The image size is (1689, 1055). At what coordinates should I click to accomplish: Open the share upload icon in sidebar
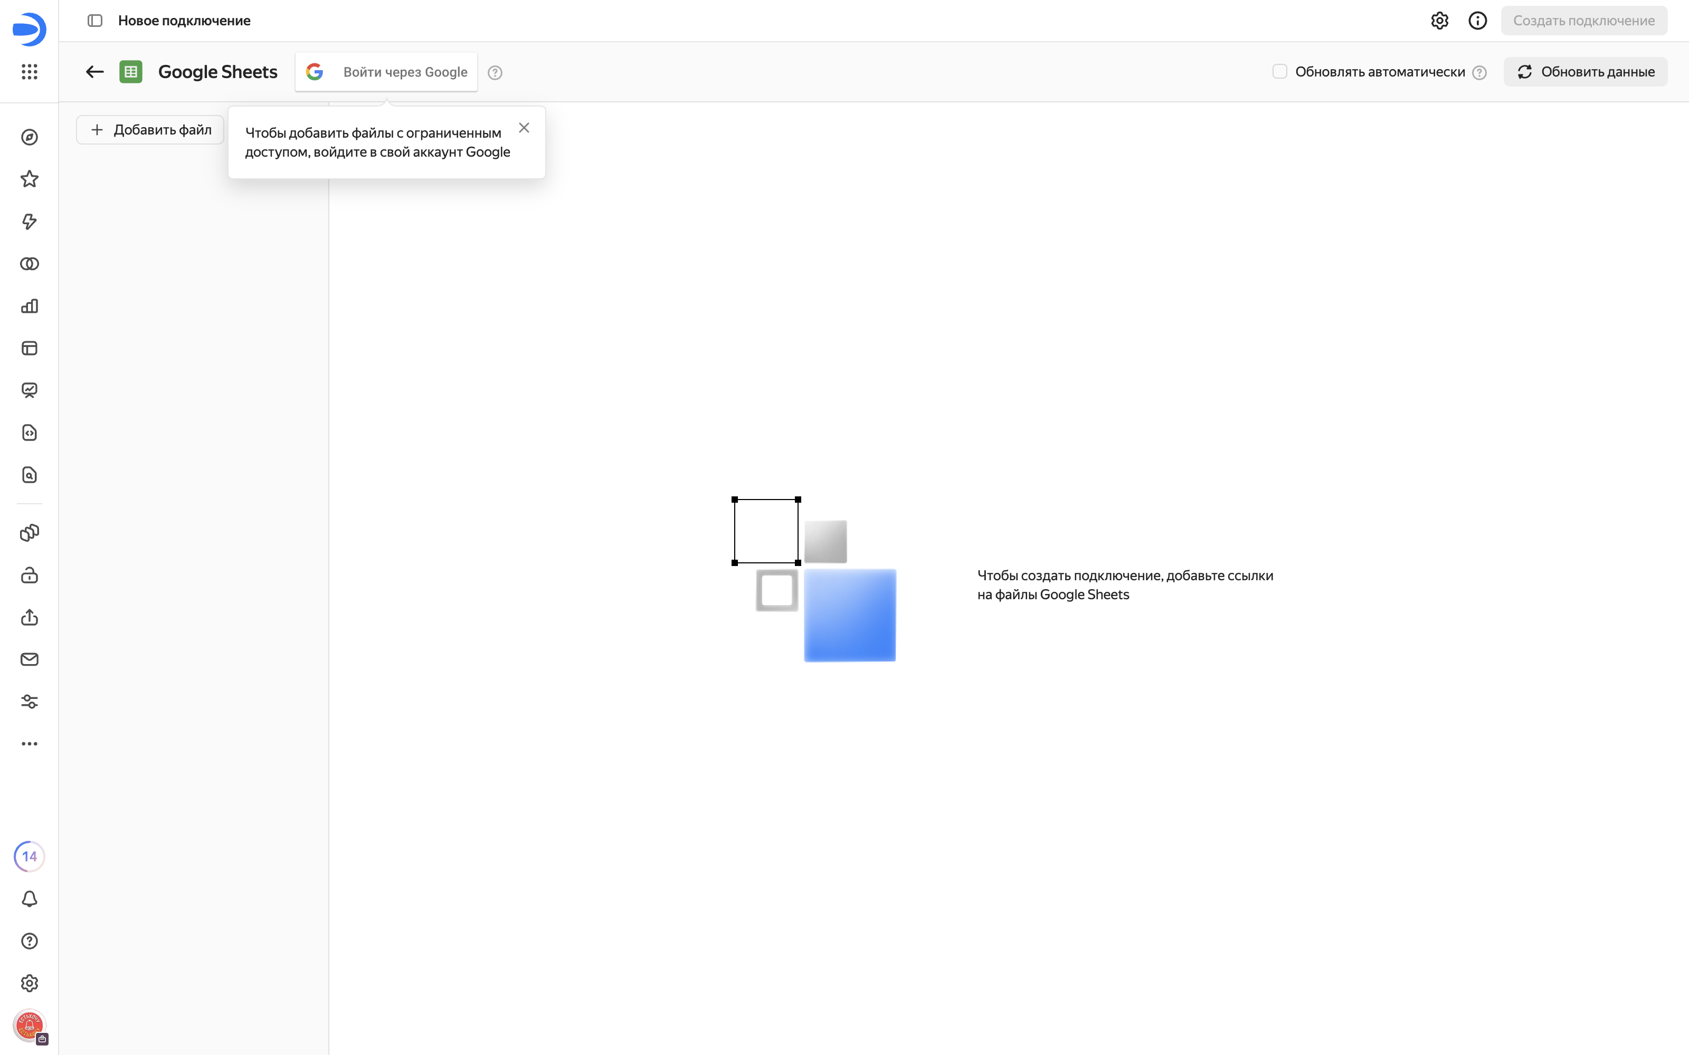click(30, 618)
